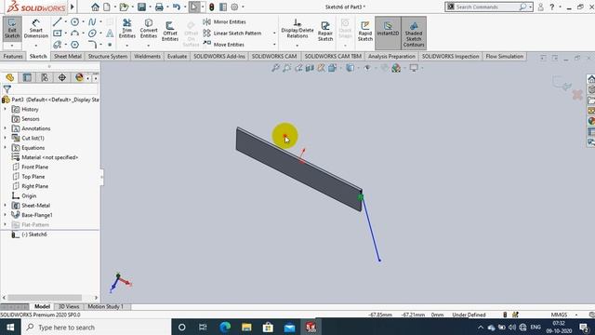595x335 pixels.
Task: Open File Explorer from the taskbar
Action: pos(246,327)
